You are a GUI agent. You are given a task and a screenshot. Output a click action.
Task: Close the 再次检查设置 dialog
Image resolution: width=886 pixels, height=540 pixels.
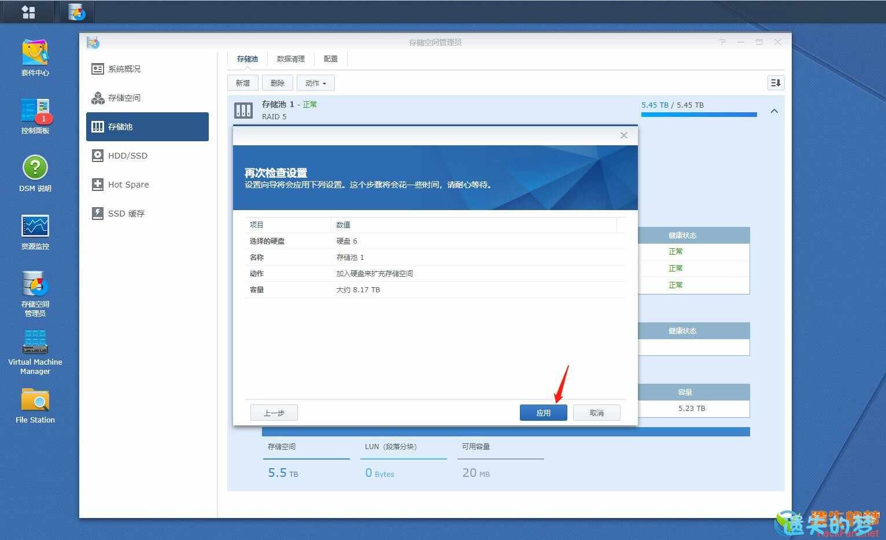coord(623,135)
